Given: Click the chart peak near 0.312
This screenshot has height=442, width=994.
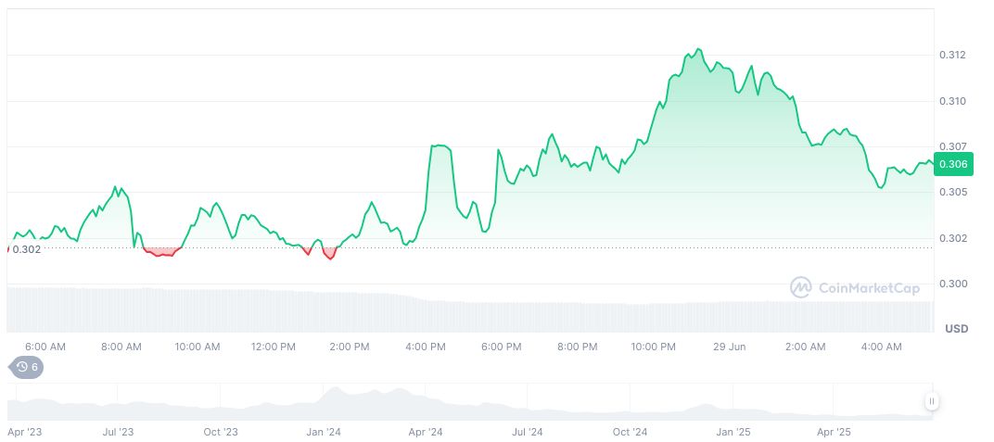Looking at the screenshot, I should pyautogui.click(x=698, y=49).
